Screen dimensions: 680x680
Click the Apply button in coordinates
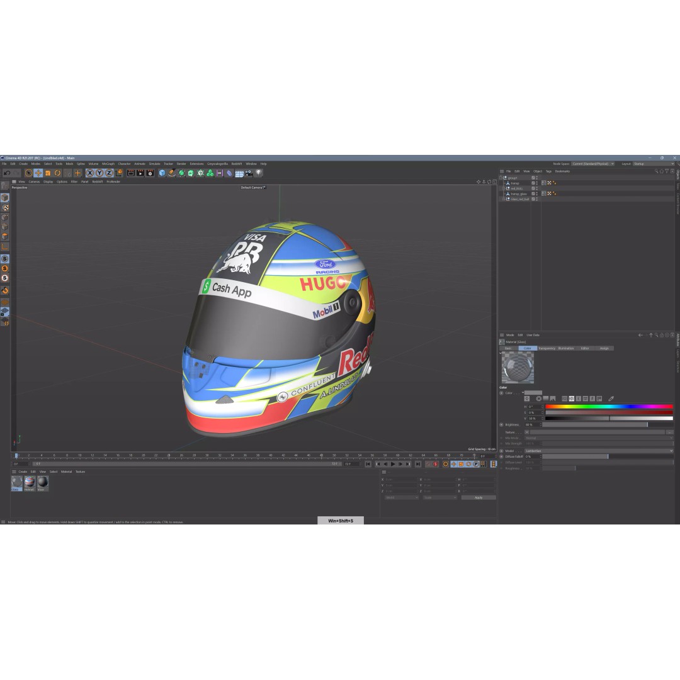click(479, 498)
